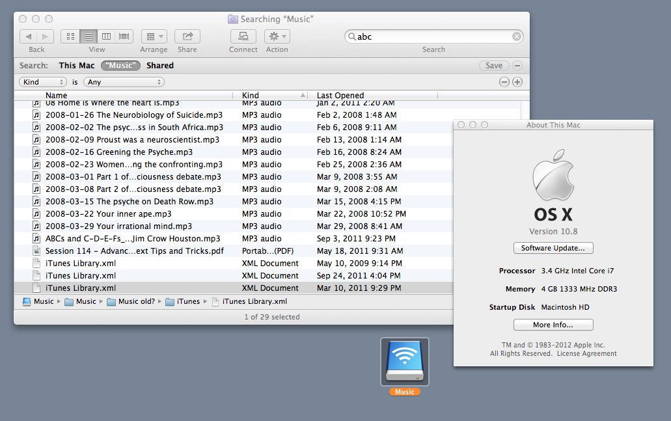Add a new search criteria row
Screen dimensions: 671x421
pos(517,82)
